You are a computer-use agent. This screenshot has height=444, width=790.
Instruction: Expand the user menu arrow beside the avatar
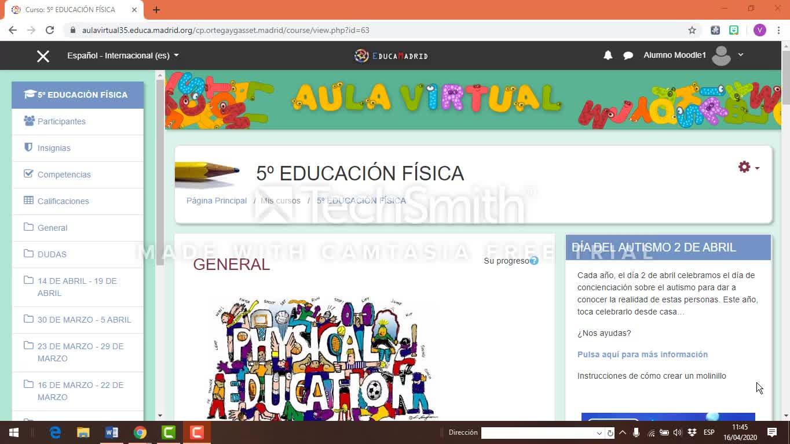point(740,55)
